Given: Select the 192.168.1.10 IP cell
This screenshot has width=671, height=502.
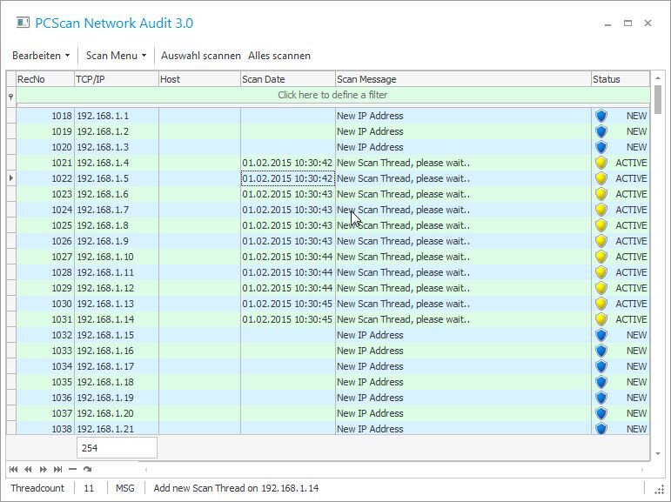Looking at the screenshot, I should (117, 257).
